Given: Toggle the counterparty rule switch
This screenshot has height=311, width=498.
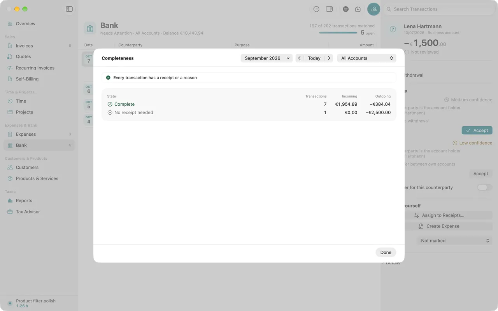Looking at the screenshot, I should pyautogui.click(x=485, y=187).
